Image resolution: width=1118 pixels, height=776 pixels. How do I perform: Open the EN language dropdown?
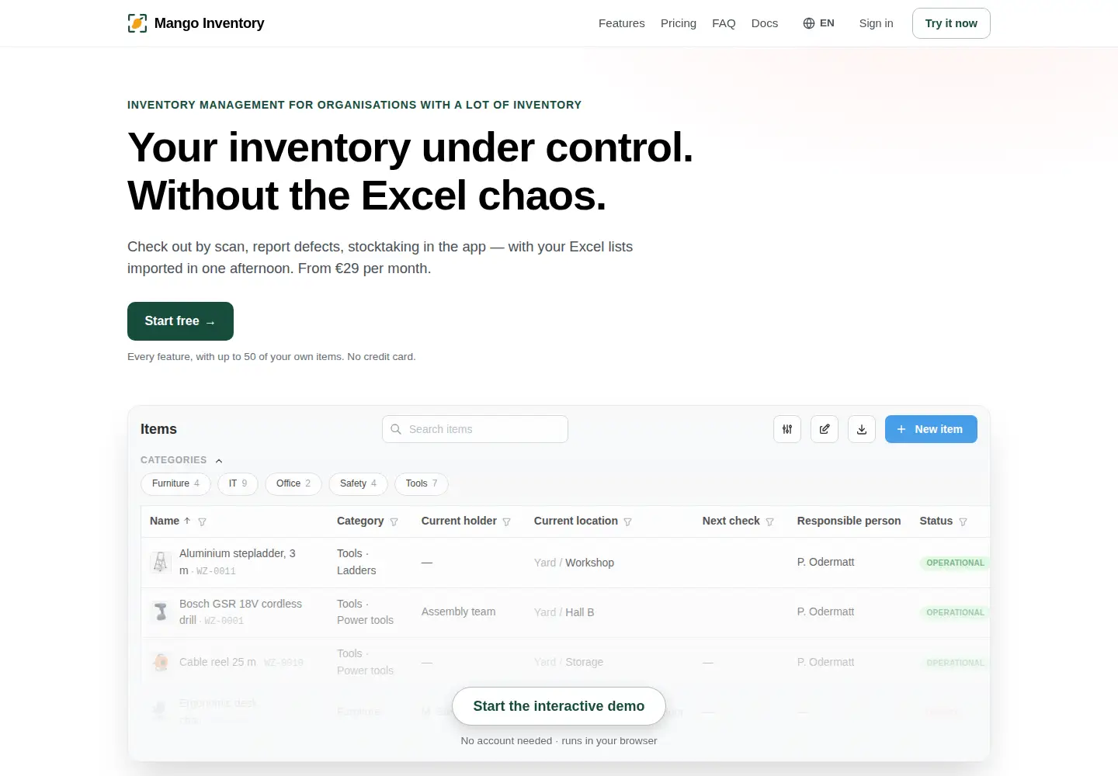pos(818,23)
